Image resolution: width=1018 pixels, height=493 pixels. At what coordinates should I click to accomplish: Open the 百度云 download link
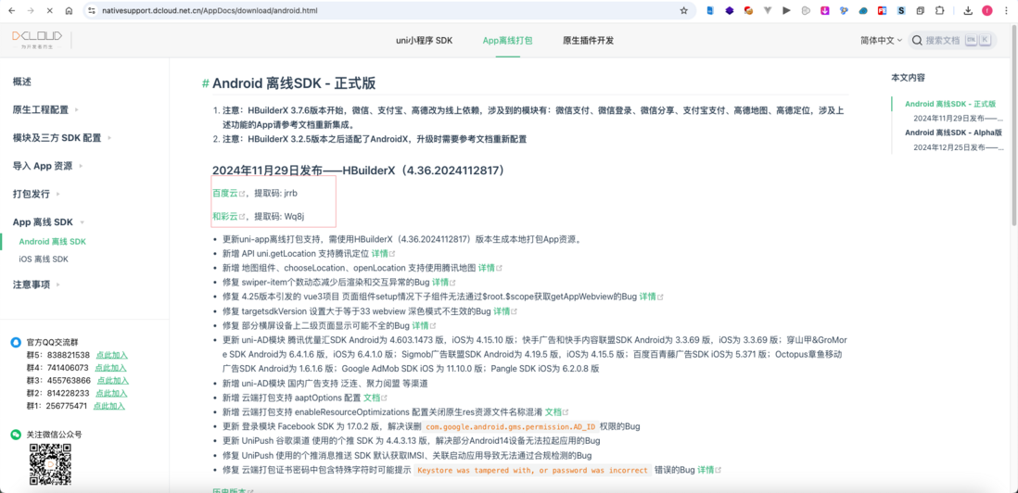228,194
